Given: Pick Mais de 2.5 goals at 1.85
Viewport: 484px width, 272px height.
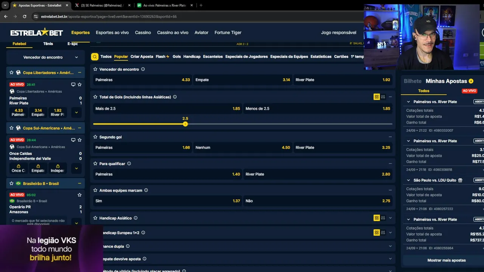Looking at the screenshot, I should [168, 108].
